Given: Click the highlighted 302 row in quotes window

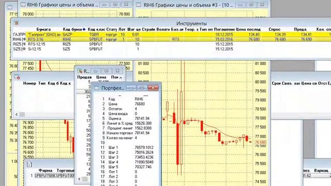Looking at the screenshot, I should point(83,91).
